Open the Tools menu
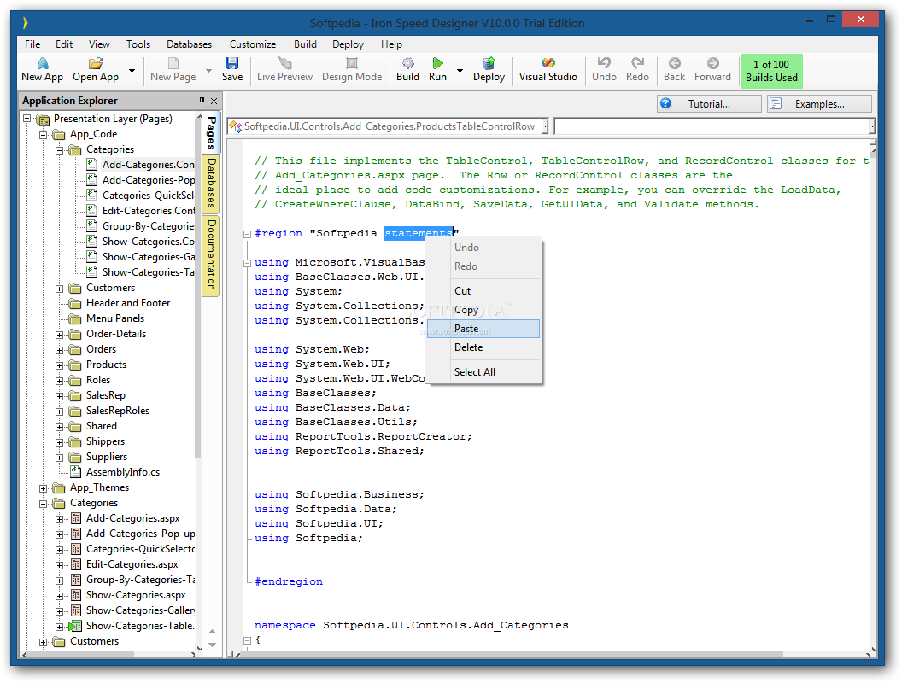The width and height of the screenshot is (902, 683). point(138,44)
